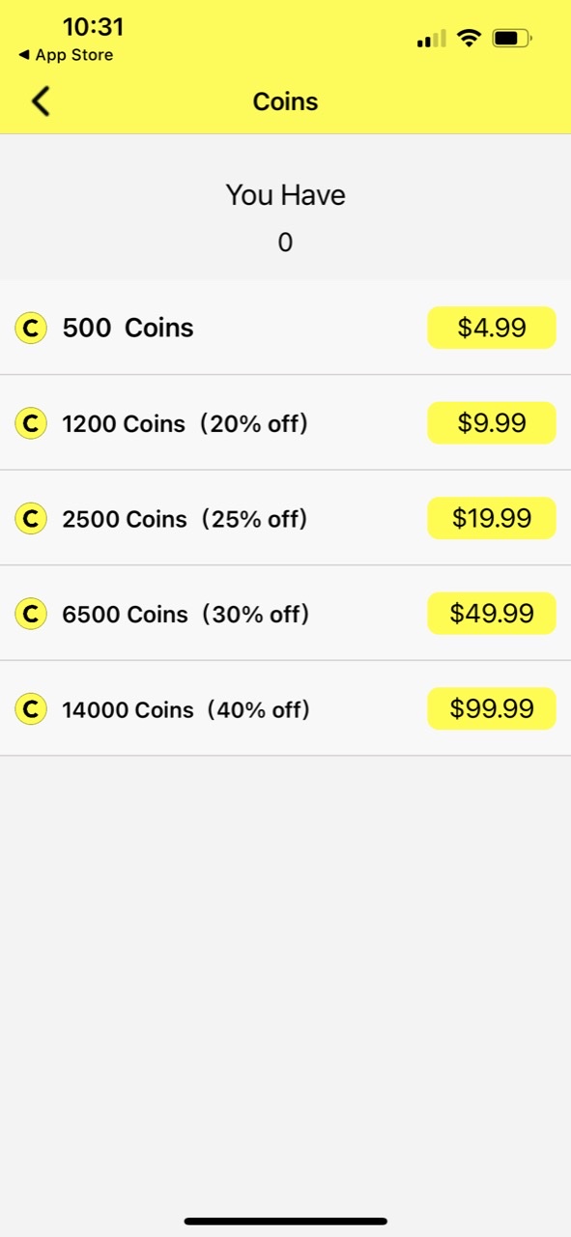Purchase the $9.99 coin pack
Screen dimensions: 571x1237
[x=492, y=423]
